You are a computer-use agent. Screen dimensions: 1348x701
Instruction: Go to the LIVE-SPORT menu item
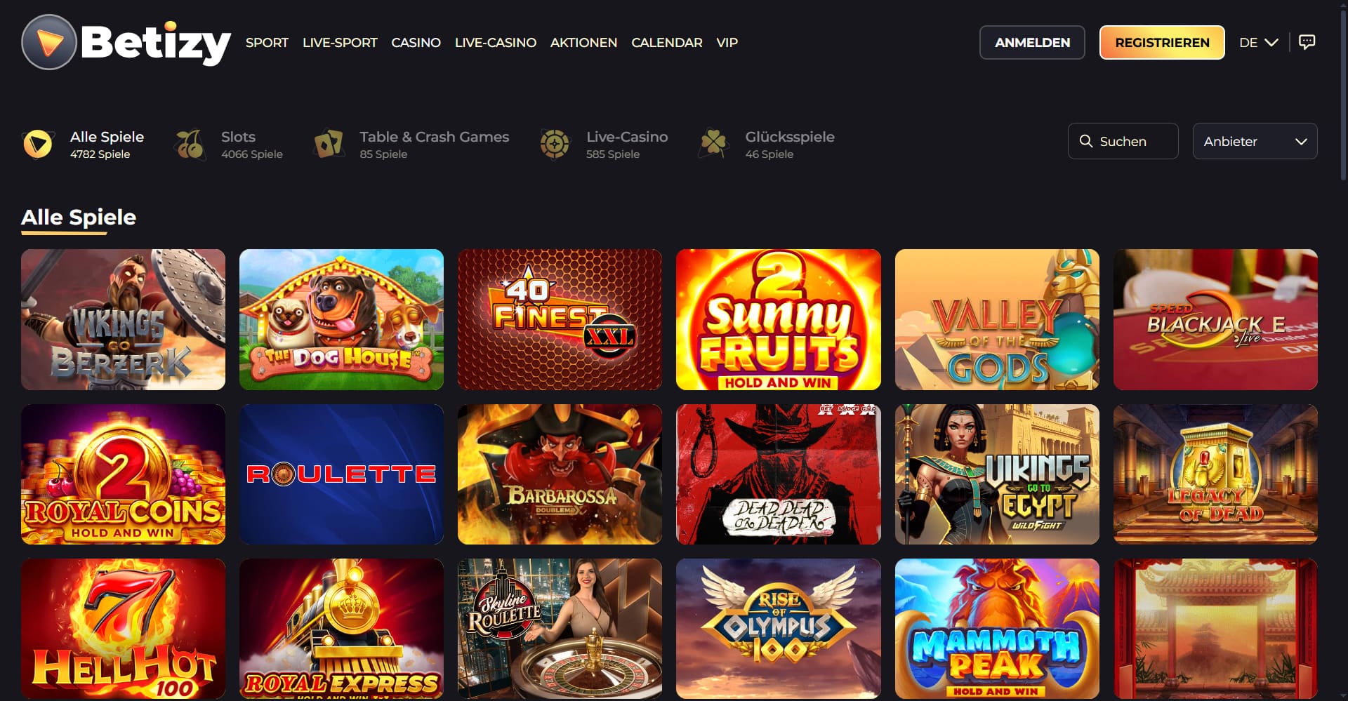pos(340,42)
